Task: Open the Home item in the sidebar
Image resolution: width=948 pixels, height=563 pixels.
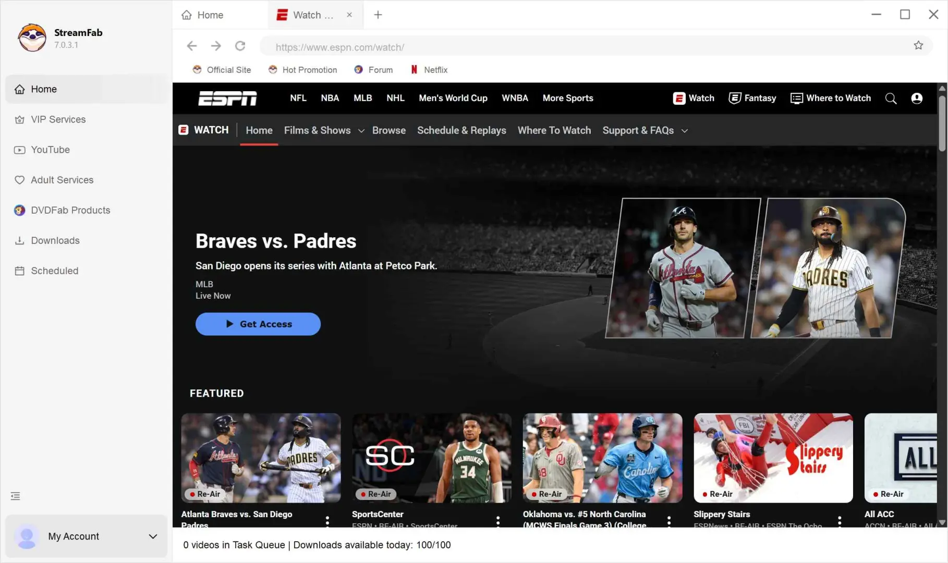Action: 87,89
